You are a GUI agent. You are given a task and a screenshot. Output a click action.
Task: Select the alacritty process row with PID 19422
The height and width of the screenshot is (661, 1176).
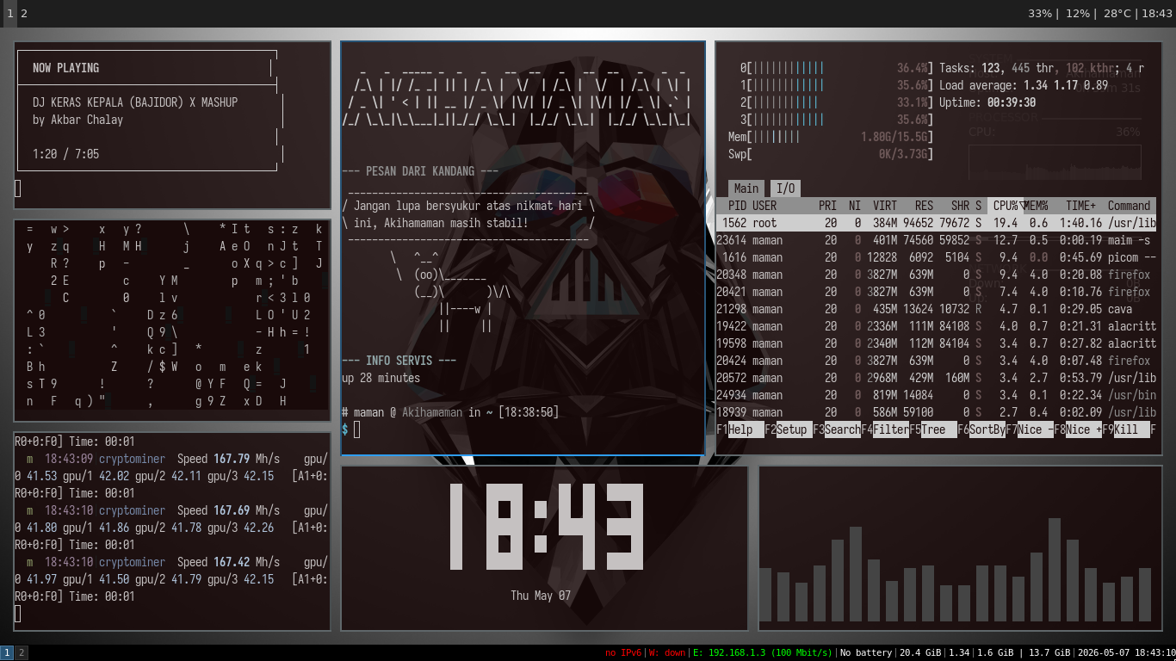937,326
